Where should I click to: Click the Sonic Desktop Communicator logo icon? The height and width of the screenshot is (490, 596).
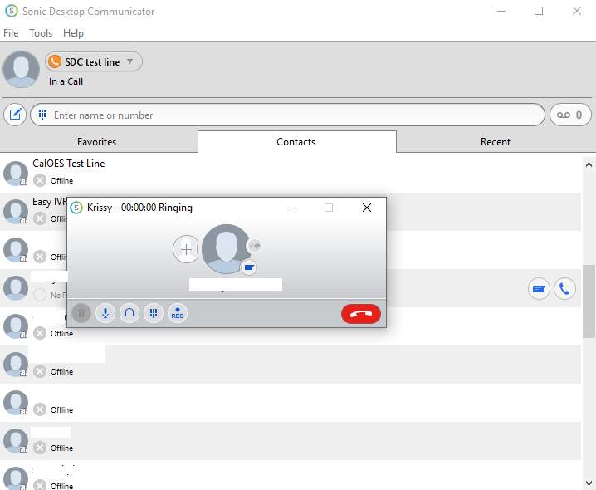tap(11, 11)
